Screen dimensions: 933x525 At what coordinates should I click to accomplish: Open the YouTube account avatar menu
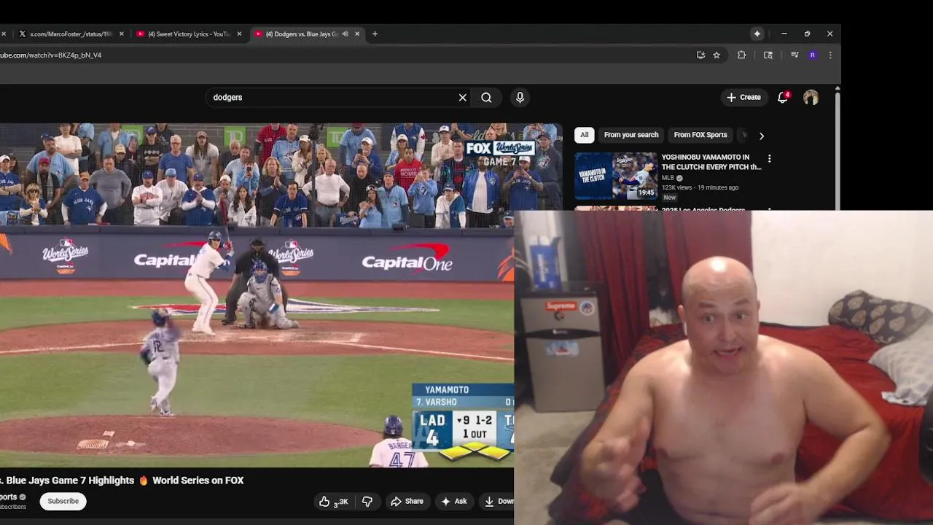pos(811,97)
